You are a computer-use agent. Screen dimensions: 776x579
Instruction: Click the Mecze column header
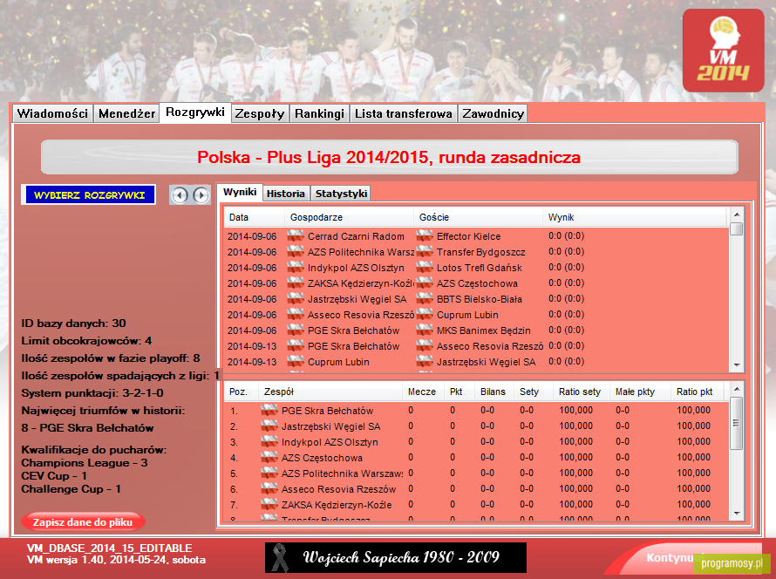(x=423, y=392)
